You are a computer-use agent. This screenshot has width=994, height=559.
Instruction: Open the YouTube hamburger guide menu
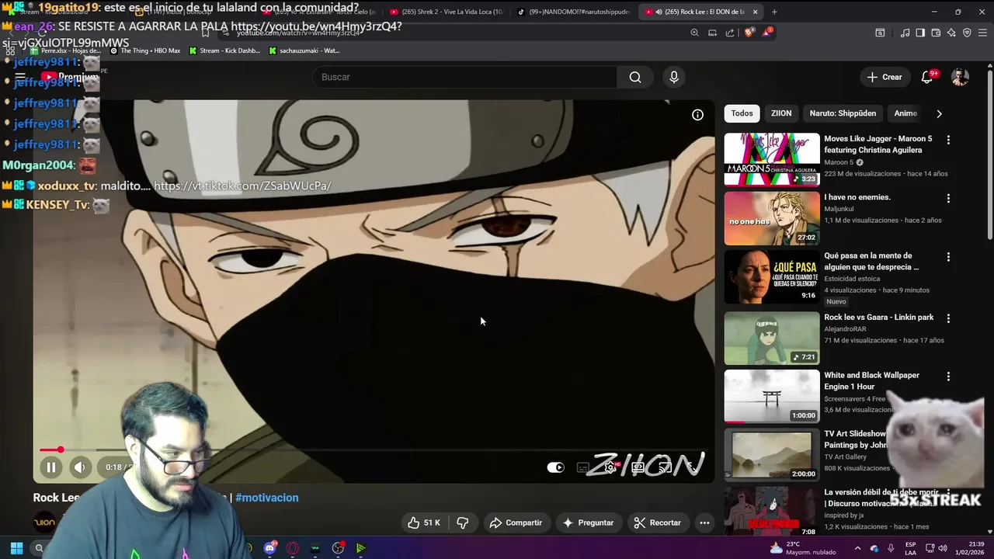point(20,77)
